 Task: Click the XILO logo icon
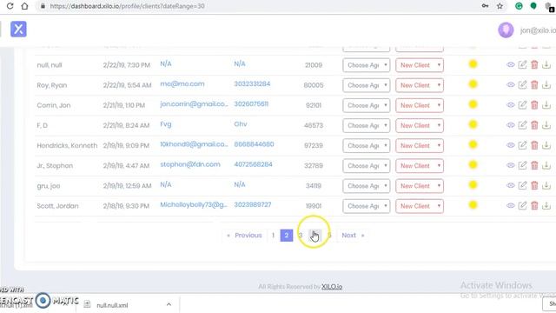tap(18, 29)
